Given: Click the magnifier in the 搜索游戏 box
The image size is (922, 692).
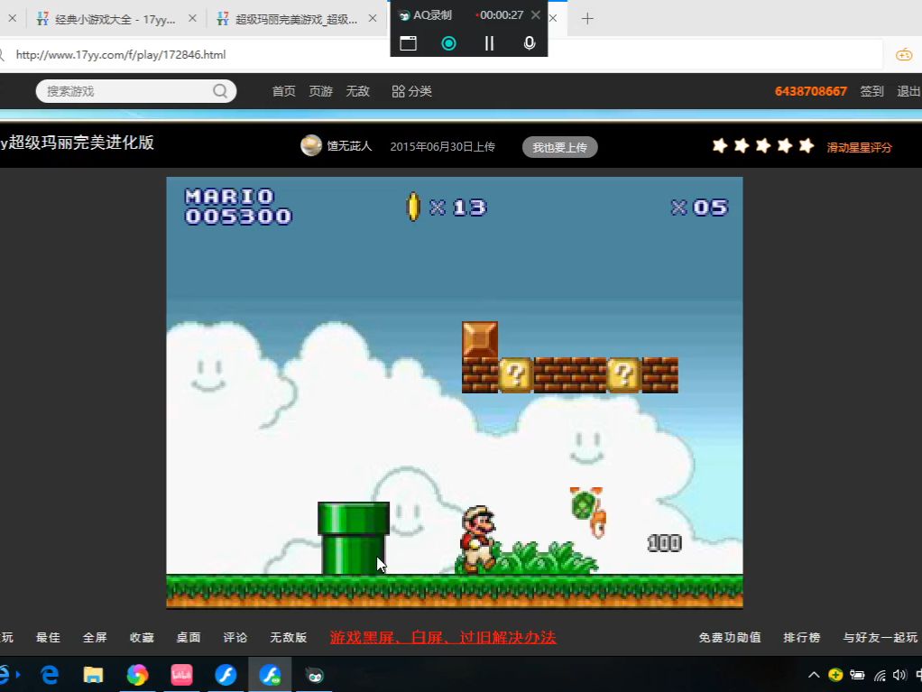Looking at the screenshot, I should tap(219, 91).
